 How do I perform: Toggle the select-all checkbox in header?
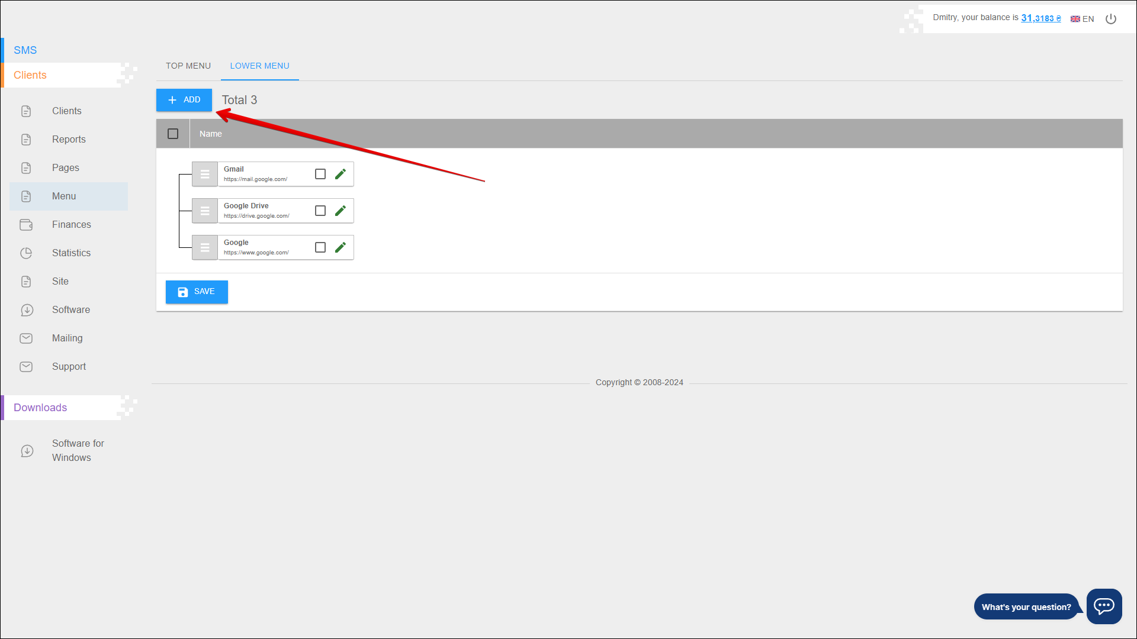click(173, 134)
